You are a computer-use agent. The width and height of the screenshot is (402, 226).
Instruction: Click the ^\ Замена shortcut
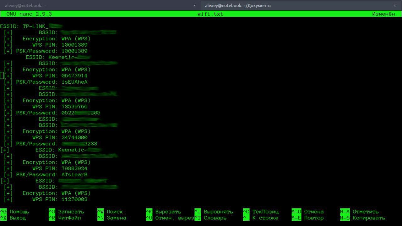(x=111, y=218)
